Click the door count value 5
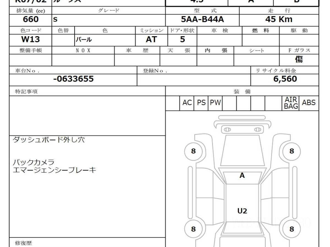This screenshot has height=247, width=330. pyautogui.click(x=183, y=40)
